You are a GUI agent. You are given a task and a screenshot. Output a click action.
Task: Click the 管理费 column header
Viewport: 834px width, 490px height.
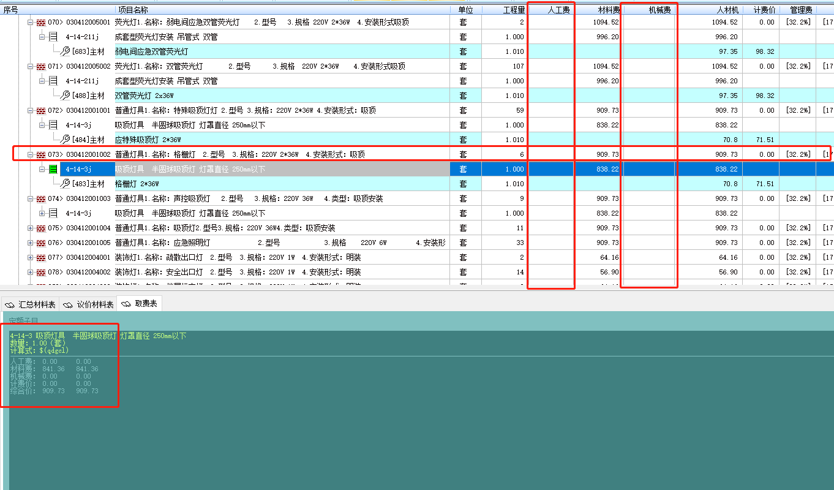point(797,10)
